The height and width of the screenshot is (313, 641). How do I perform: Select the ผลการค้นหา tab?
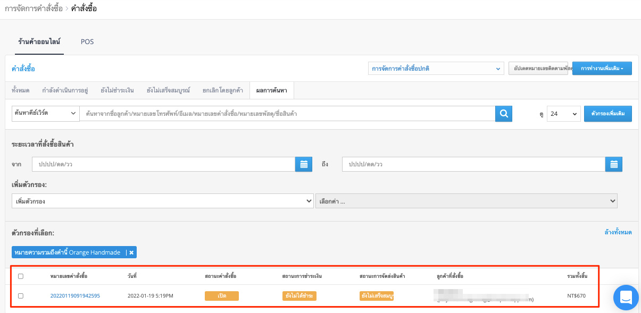[x=271, y=90]
